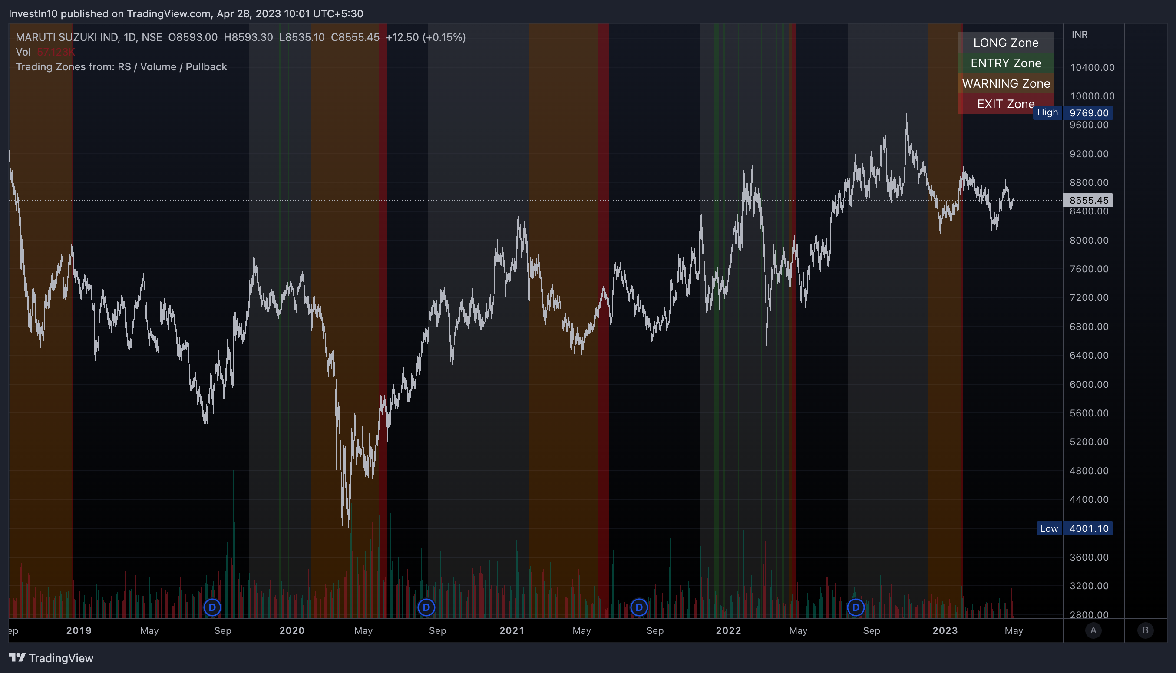The height and width of the screenshot is (673, 1176).
Task: Click the O8593.00 open value
Action: 193,37
